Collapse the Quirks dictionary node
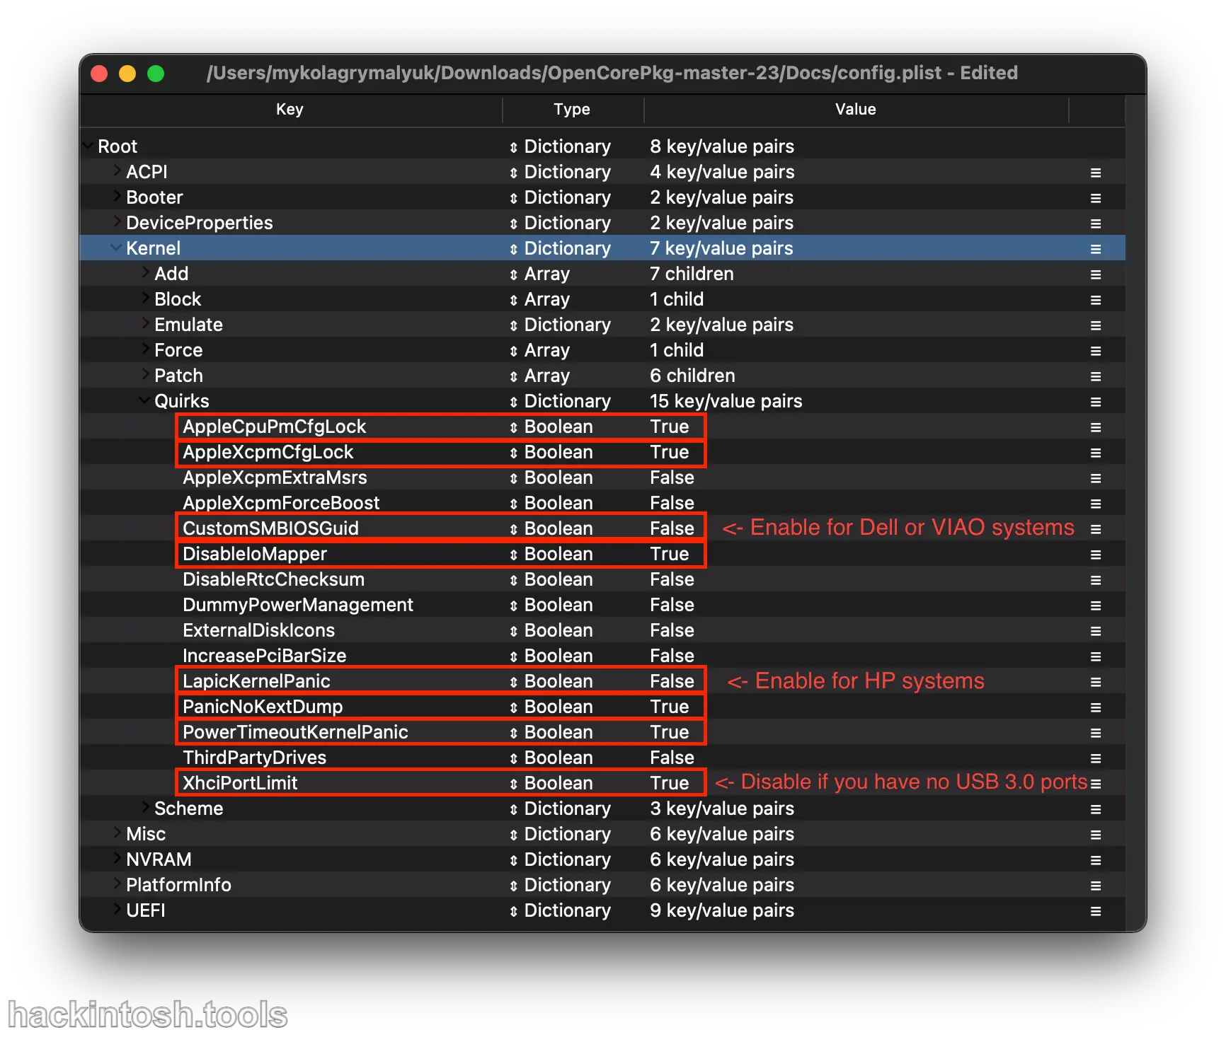The height and width of the screenshot is (1037, 1226). [144, 400]
